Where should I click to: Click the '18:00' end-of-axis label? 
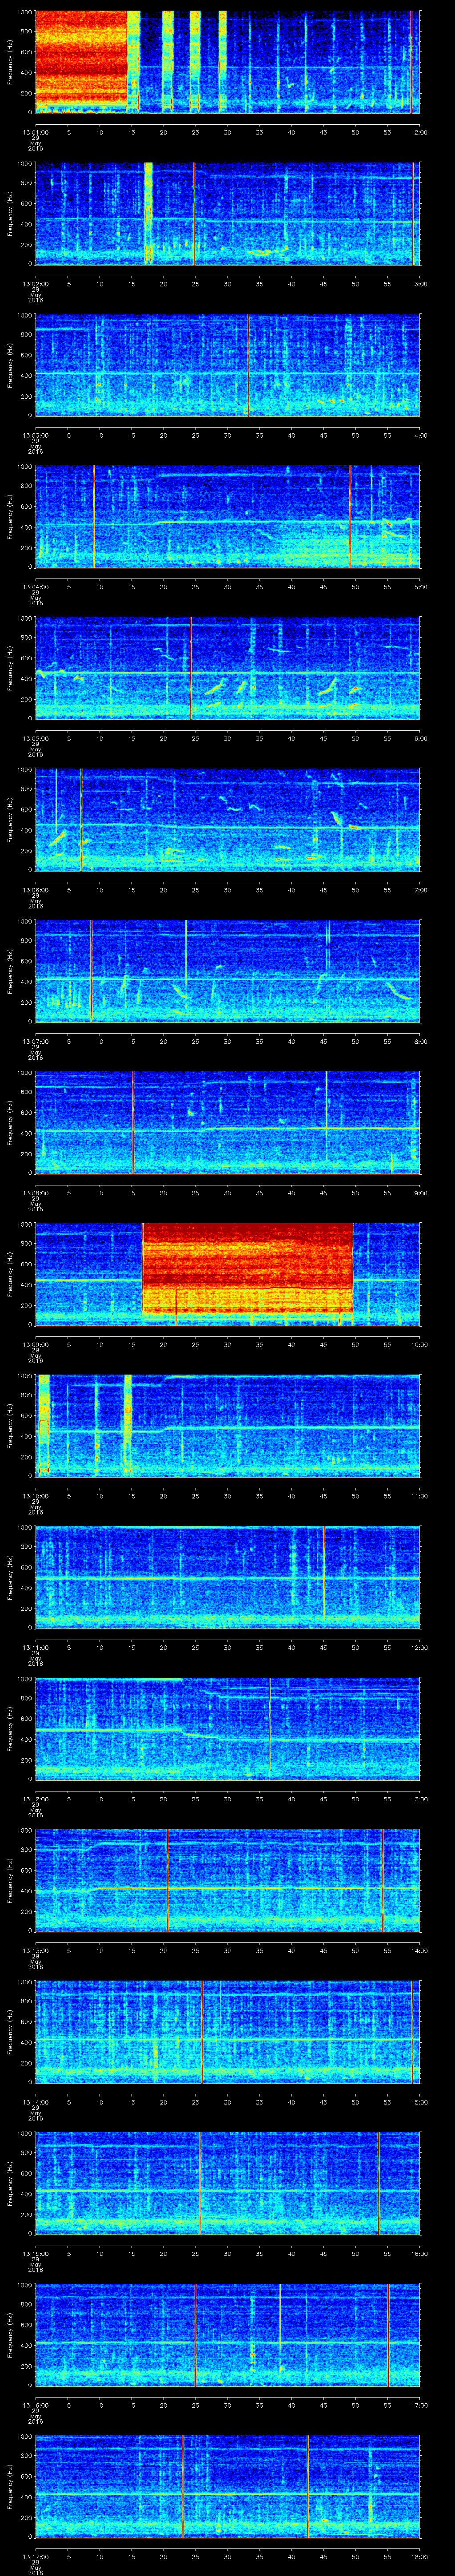(x=419, y=2558)
